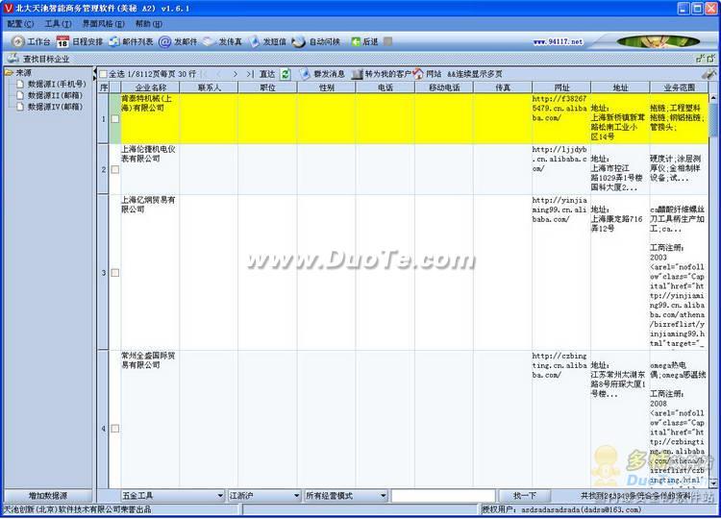Click the 企业名称 column header

click(x=150, y=87)
